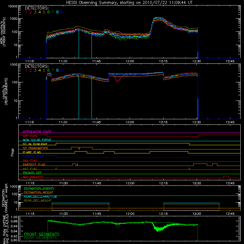Image resolution: width=244 pixels, height=244 pixels.
Task: Click the DETECTORS: heading in the rear segments panel
Action: pyautogui.click(x=37, y=66)
